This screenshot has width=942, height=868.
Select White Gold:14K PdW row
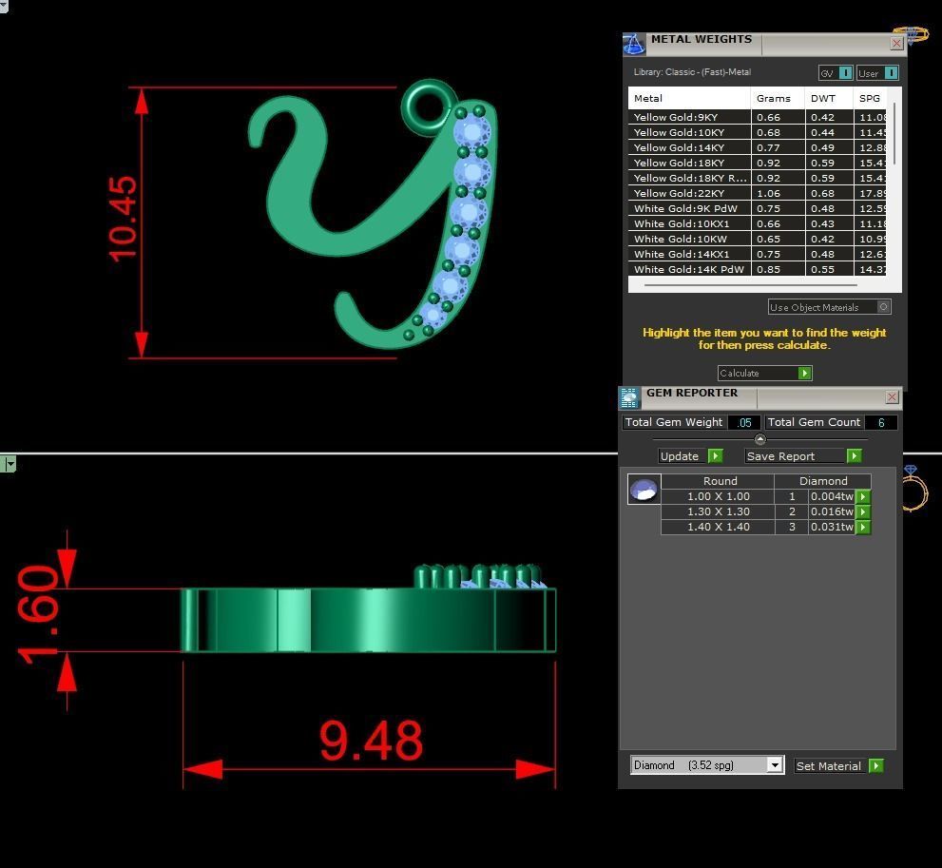(x=757, y=269)
